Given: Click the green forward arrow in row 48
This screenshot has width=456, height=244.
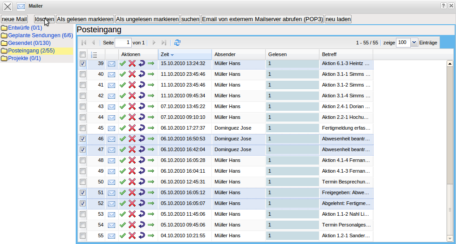Looking at the screenshot, I should [151, 160].
